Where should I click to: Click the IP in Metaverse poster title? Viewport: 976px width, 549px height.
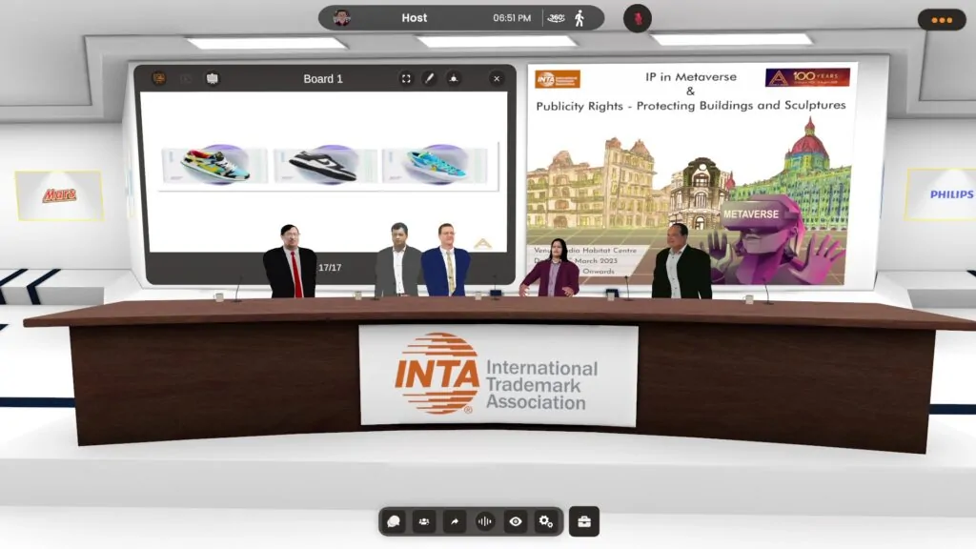pyautogui.click(x=691, y=77)
